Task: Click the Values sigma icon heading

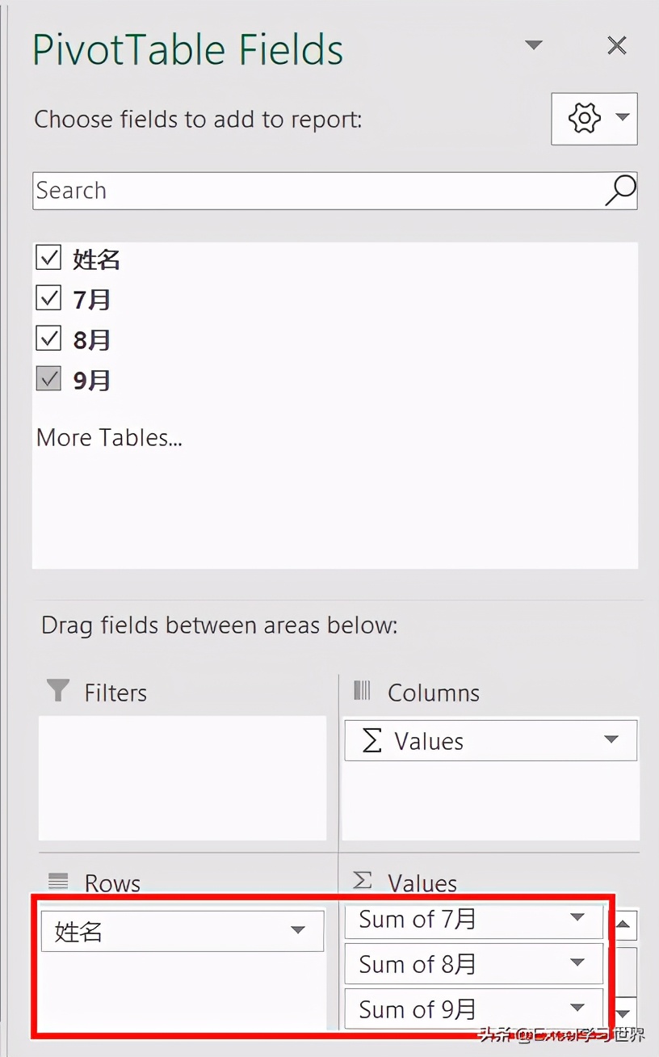Action: (363, 880)
